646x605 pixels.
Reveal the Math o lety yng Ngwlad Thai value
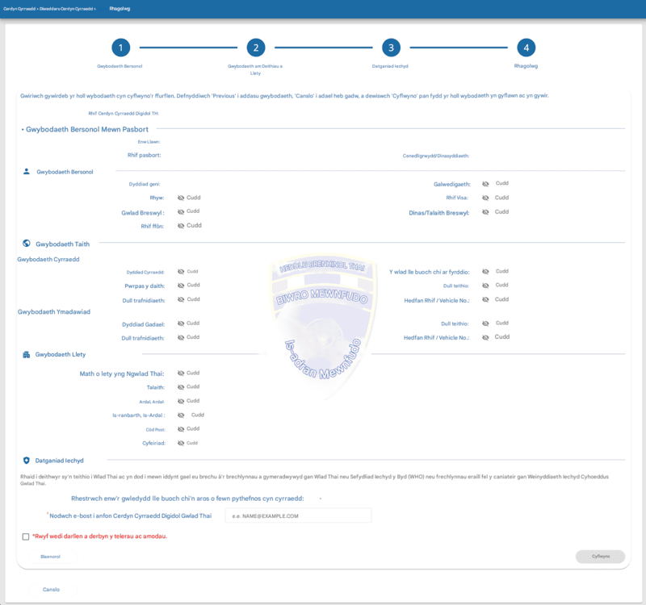pyautogui.click(x=181, y=373)
